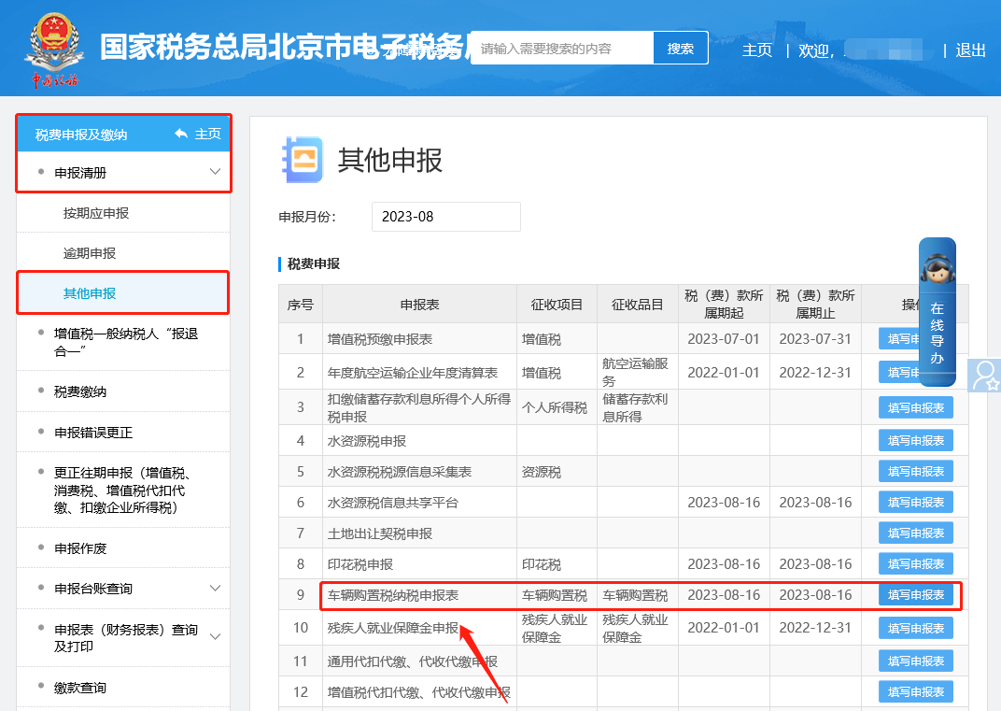Click the user favorite star icon
This screenshot has width=1001, height=711.
[985, 376]
